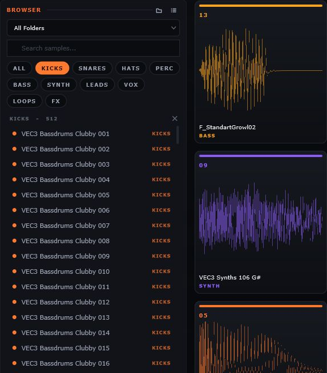Select VEC3 Bassdrums Clubby 003 sample

pyautogui.click(x=92, y=164)
